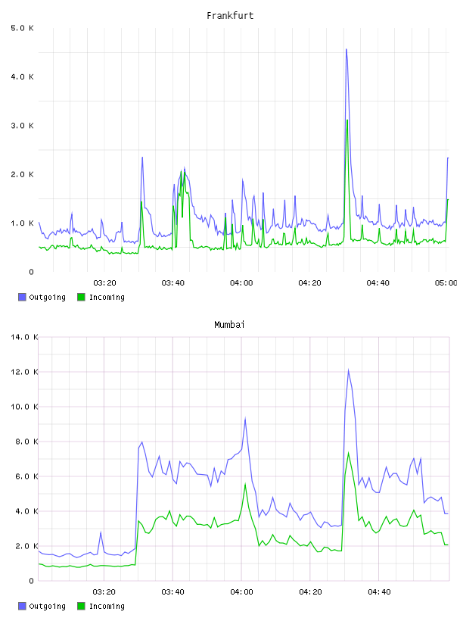The width and height of the screenshot is (460, 618).
Task: Select the Outgoing label in Frankfurt legend
Action: pyautogui.click(x=47, y=298)
